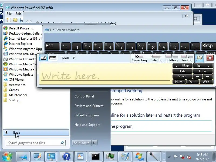This screenshot has width=216, height=162.
Task: Click the Del key in writing pad
Action: pyautogui.click(x=203, y=66)
